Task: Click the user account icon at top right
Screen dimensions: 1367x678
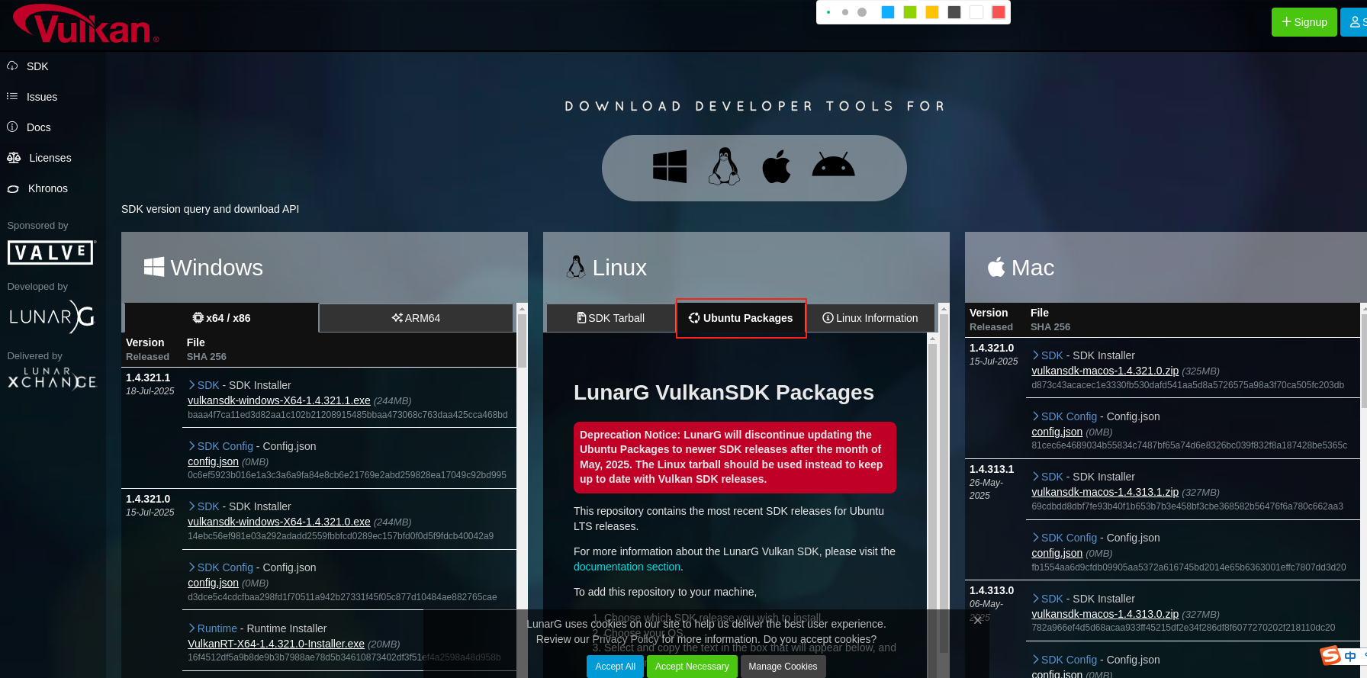Action: click(1354, 22)
